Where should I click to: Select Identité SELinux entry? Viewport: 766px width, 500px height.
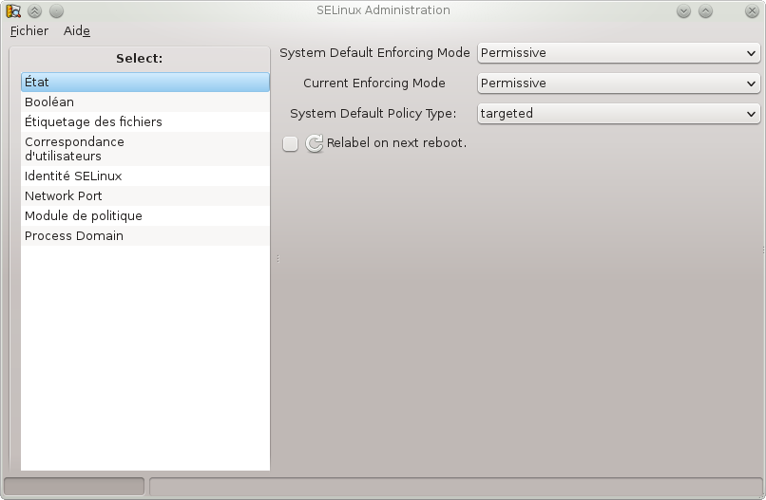(145, 176)
